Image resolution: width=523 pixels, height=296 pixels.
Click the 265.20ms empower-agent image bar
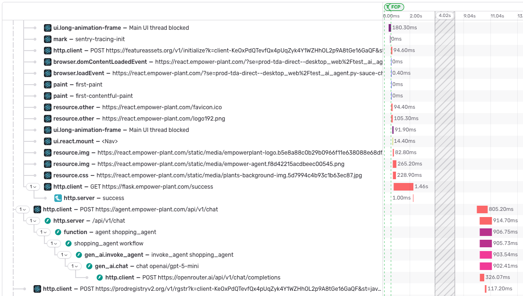(394, 164)
